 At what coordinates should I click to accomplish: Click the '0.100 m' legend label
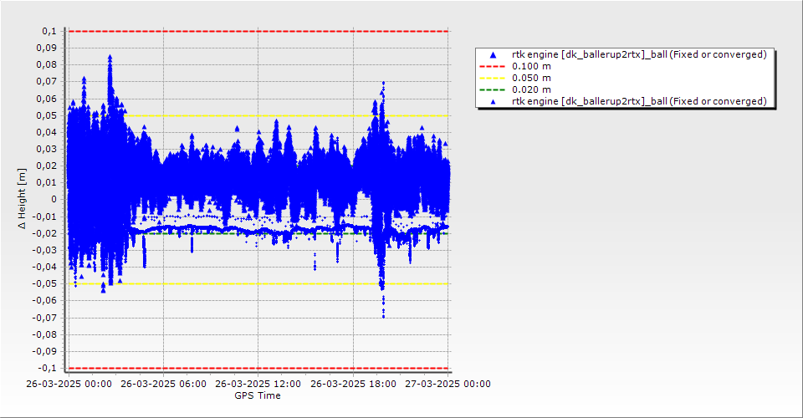click(532, 67)
